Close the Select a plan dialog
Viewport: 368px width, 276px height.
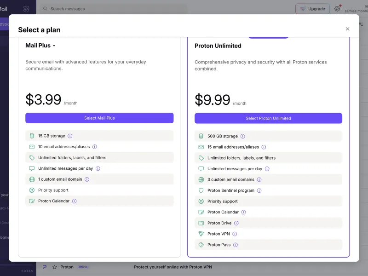point(348,29)
